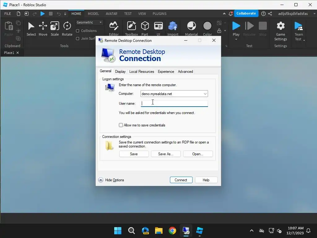Click Open... to load saved connection
Viewport: 317px width, 238px height.
coord(198,154)
